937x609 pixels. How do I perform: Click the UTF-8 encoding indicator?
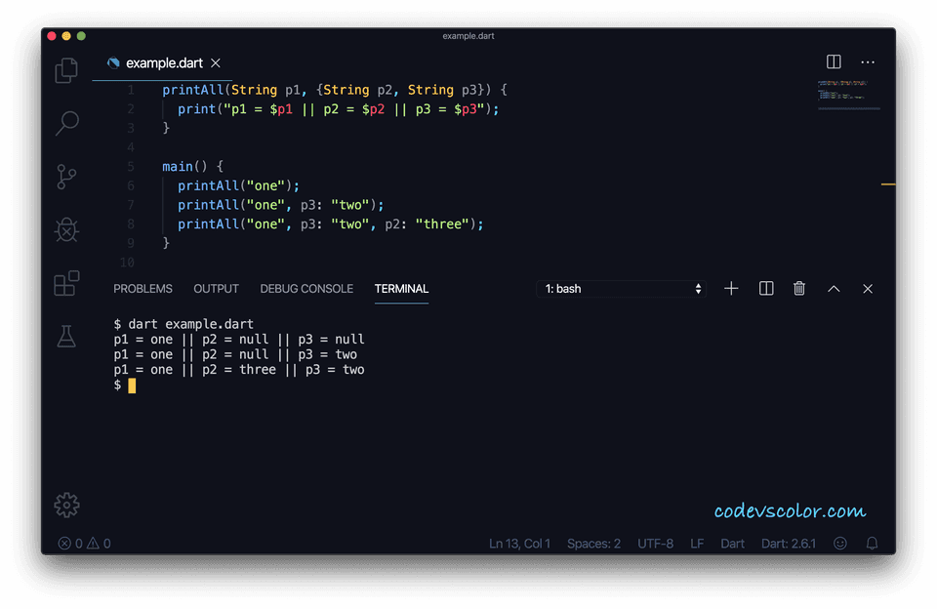click(655, 544)
